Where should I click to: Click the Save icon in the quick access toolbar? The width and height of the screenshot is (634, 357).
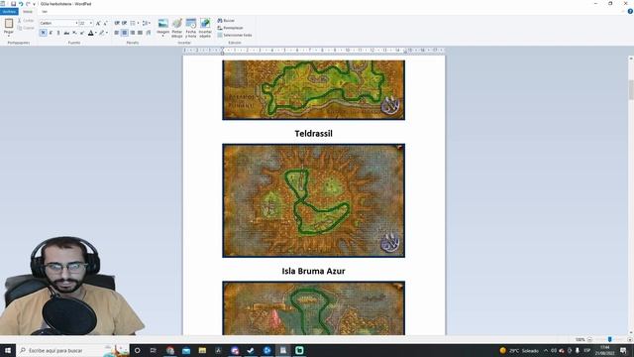point(13,4)
